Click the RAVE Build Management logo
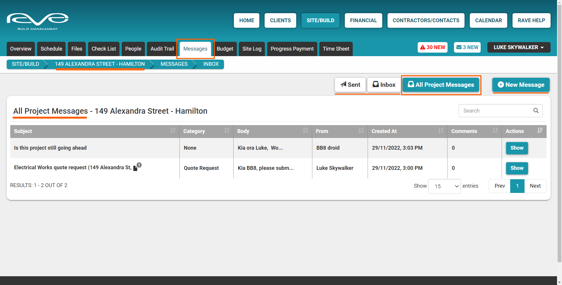The height and width of the screenshot is (285, 562). click(x=37, y=21)
